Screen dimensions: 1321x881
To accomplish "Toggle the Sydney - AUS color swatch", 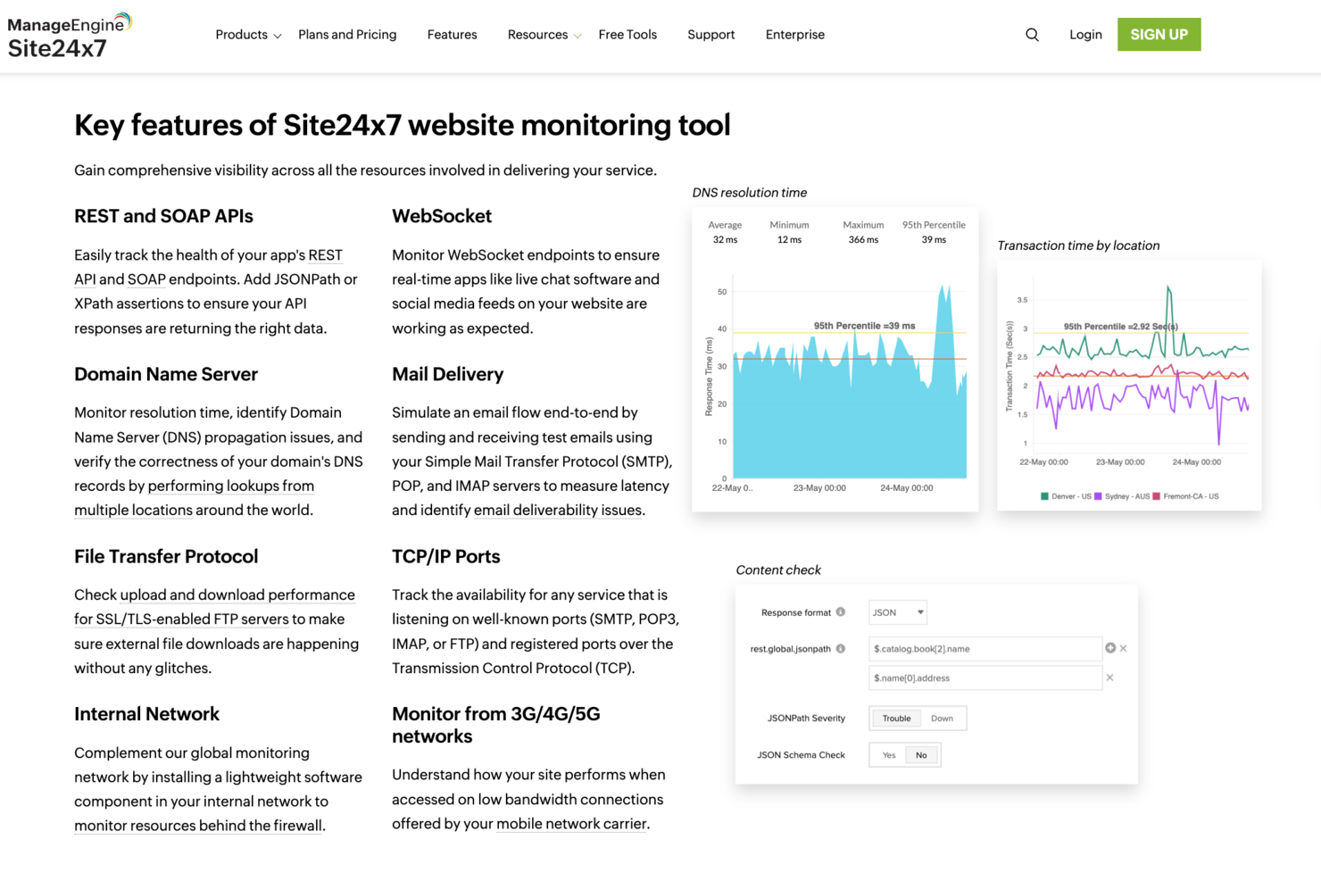I will click(1098, 495).
